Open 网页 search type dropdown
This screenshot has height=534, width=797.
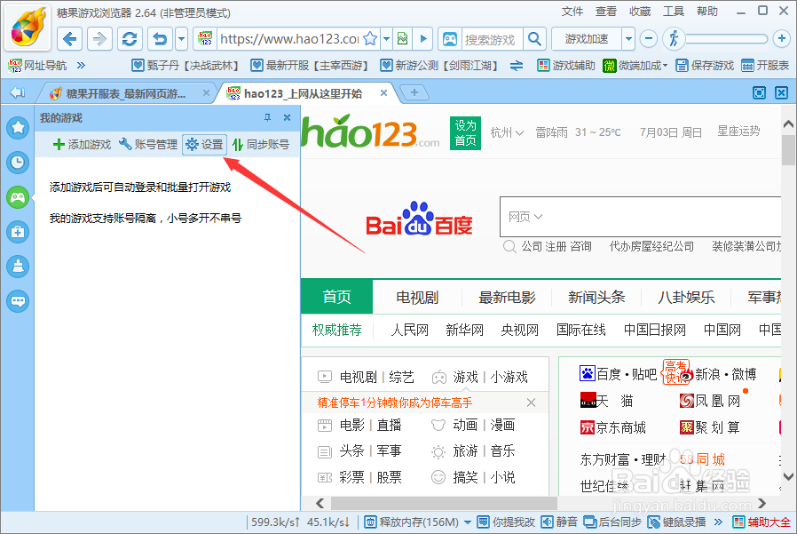[x=525, y=217]
